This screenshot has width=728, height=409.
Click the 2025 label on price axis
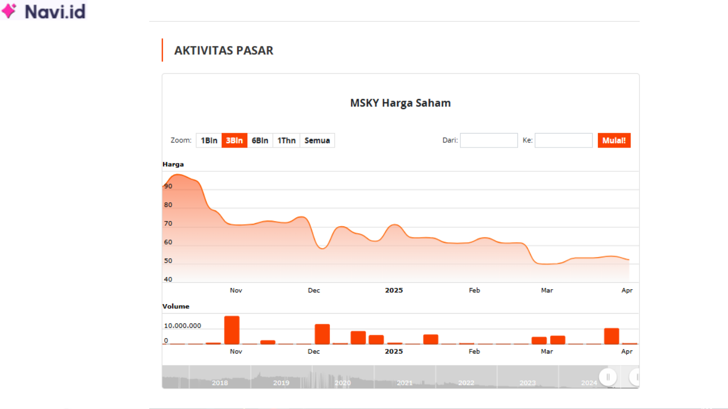394,290
